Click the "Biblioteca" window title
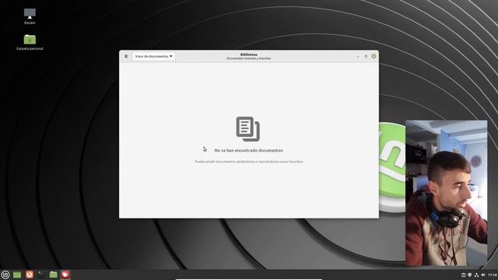Viewport: 498px width, 280px height. [x=249, y=54]
